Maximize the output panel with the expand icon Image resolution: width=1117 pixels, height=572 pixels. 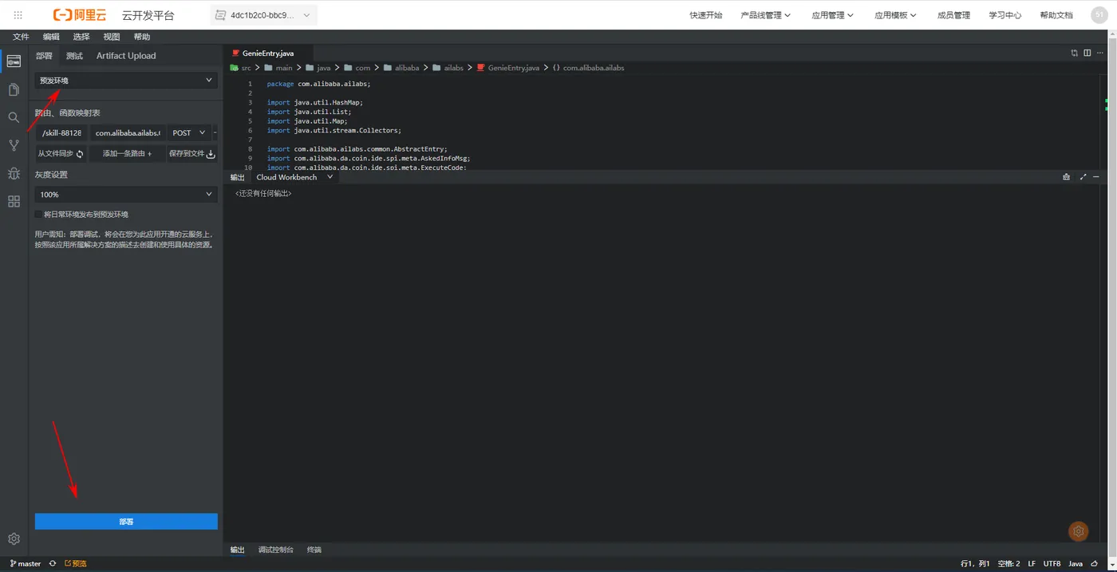coord(1083,177)
